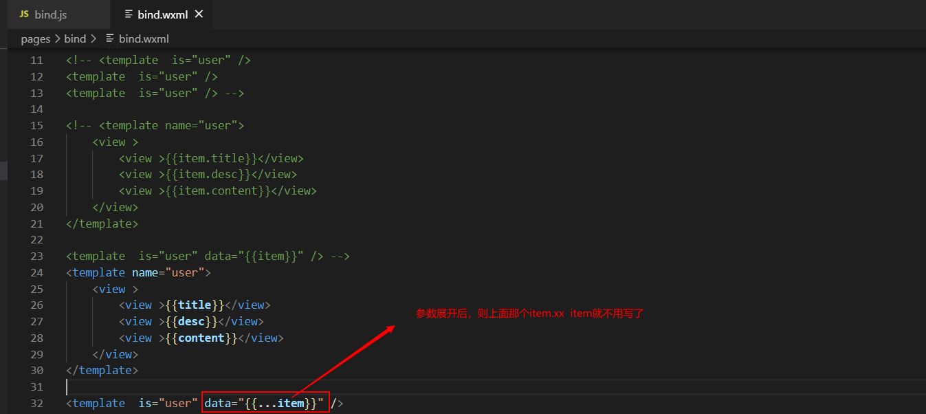Viewport: 926px width, 414px height.
Task: Click line number 30 in the gutter
Action: (x=36, y=371)
